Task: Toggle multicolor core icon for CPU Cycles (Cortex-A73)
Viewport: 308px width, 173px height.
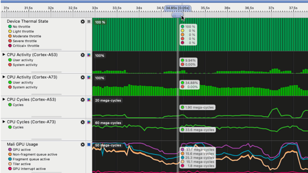Action: (x=89, y=122)
